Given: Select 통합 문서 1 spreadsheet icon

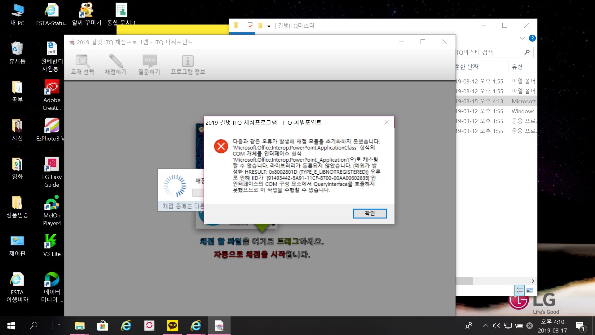Looking at the screenshot, I should 121,15.
